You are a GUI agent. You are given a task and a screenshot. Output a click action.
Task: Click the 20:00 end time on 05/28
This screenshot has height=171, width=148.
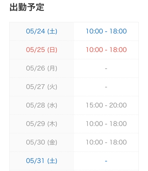(x=118, y=105)
